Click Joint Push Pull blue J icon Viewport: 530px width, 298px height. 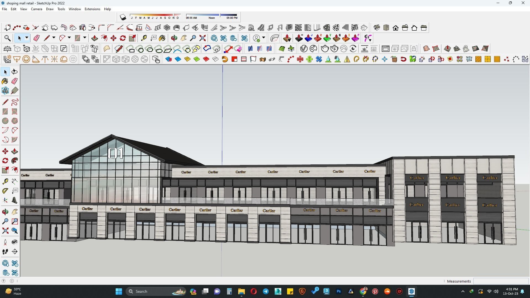coord(308,38)
